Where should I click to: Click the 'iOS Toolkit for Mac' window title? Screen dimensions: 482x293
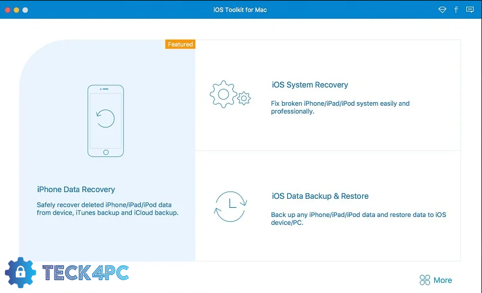tap(240, 10)
